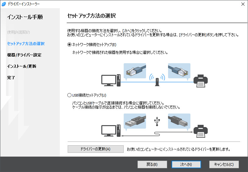This screenshot has height=172, width=248.
Task: Click the computer icon in USB diagram
Action: click(111, 130)
